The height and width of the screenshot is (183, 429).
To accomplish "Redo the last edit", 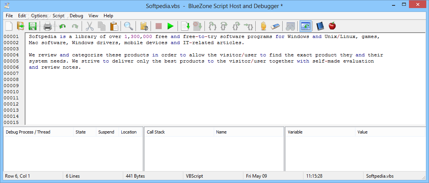I will [x=74, y=26].
